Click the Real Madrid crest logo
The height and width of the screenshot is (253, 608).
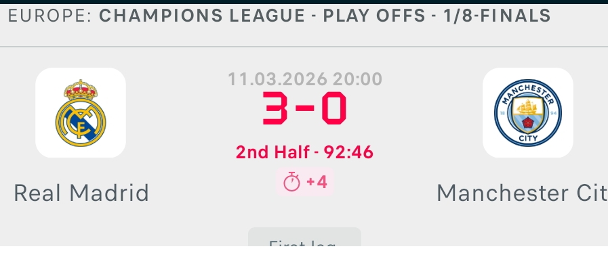(81, 113)
